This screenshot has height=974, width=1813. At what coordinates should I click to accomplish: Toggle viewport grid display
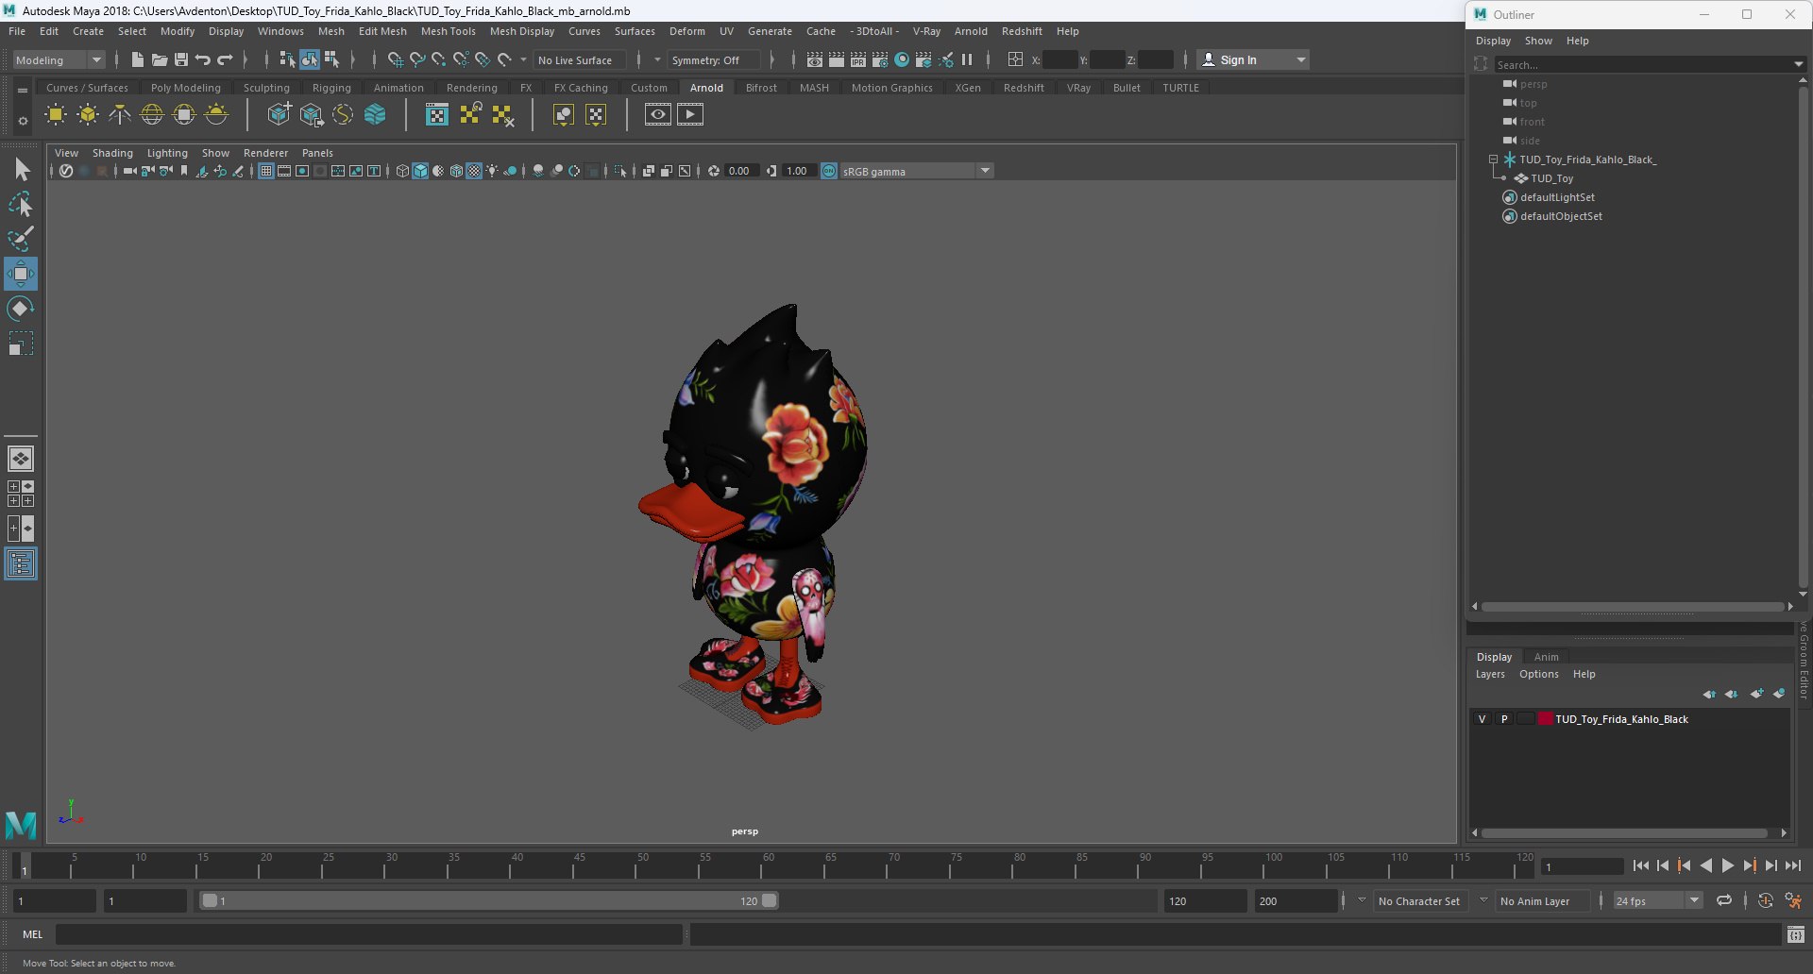266,171
